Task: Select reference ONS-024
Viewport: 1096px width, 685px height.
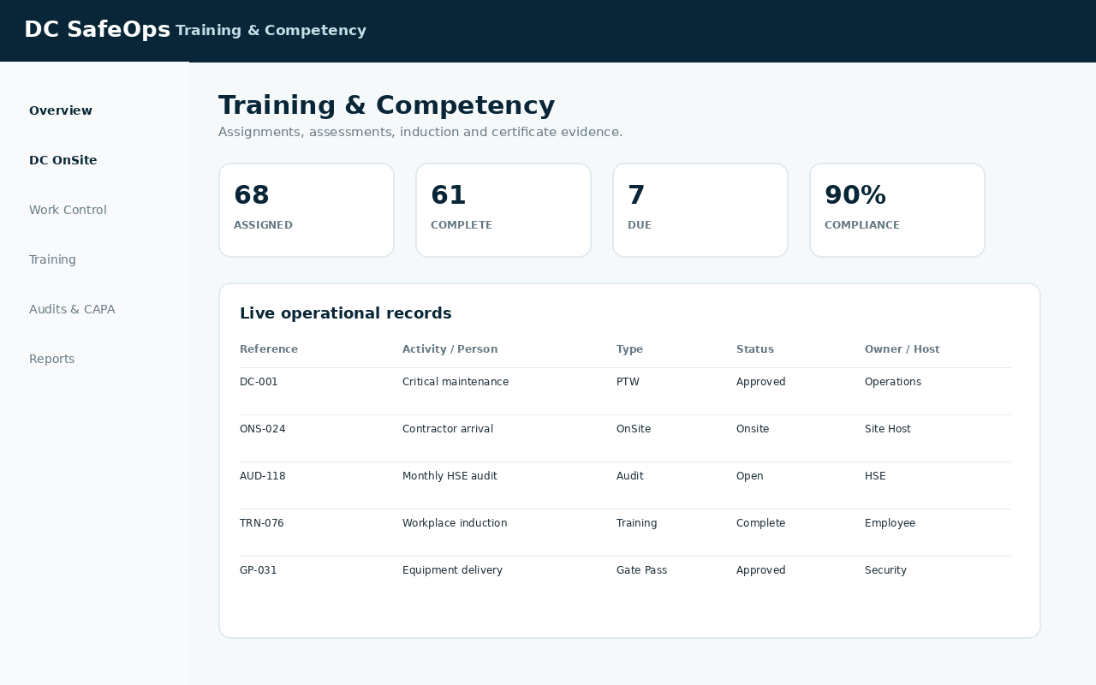Action: tap(262, 429)
